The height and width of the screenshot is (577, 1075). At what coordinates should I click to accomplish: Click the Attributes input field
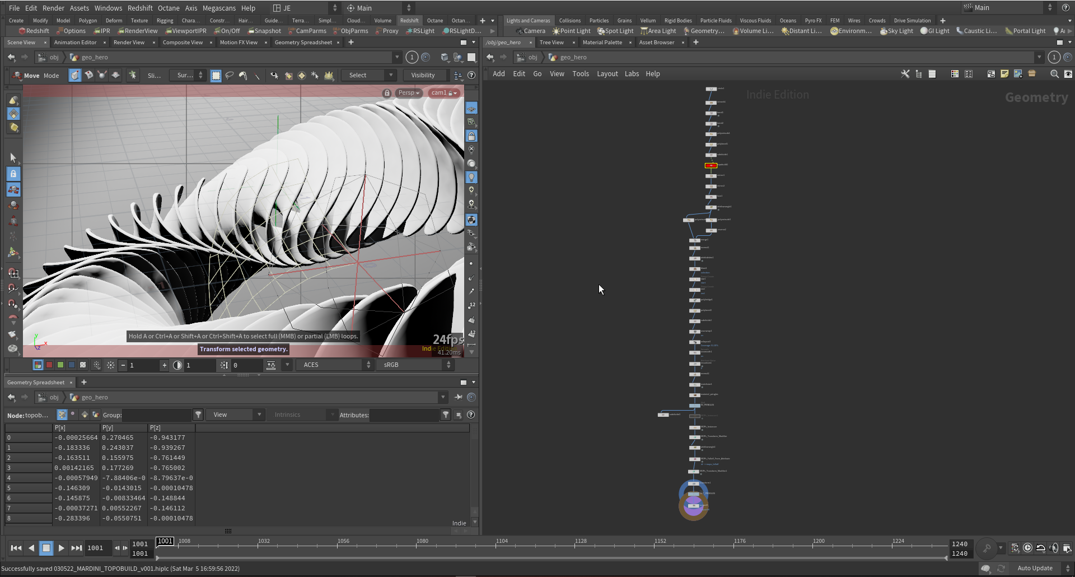coord(404,415)
